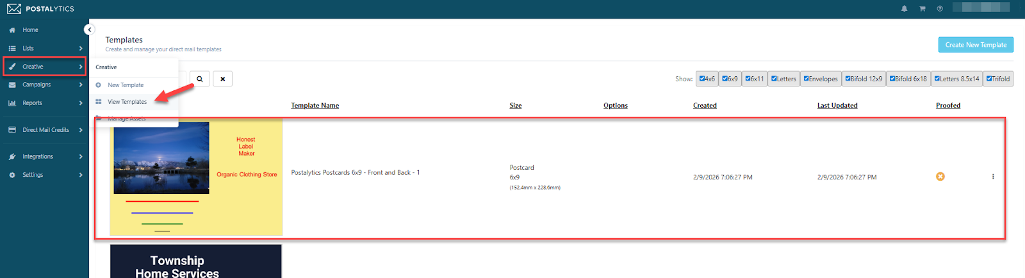Sort by Last Updated column header
Image resolution: width=1025 pixels, height=278 pixels.
tap(837, 106)
